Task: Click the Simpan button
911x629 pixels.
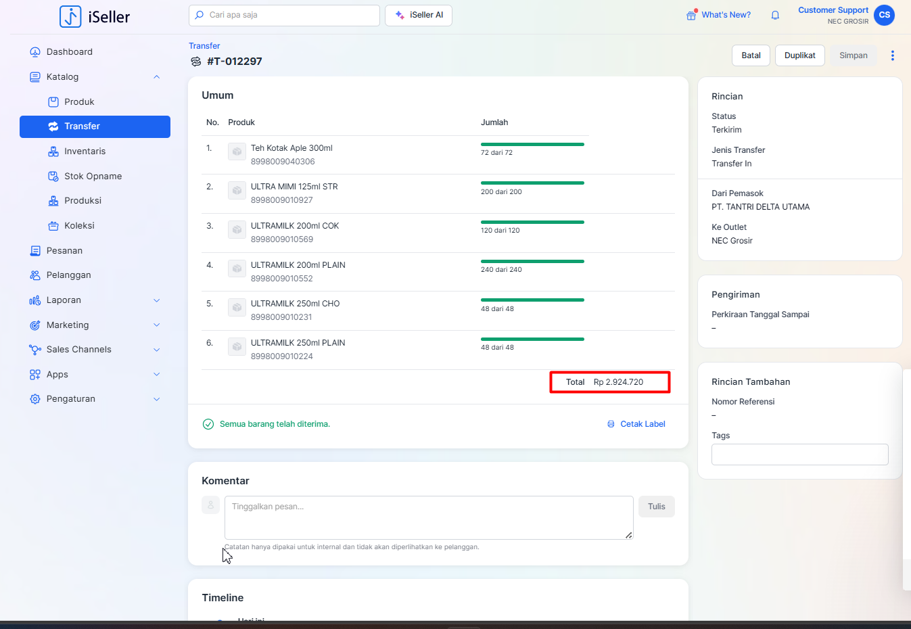Action: pos(853,55)
